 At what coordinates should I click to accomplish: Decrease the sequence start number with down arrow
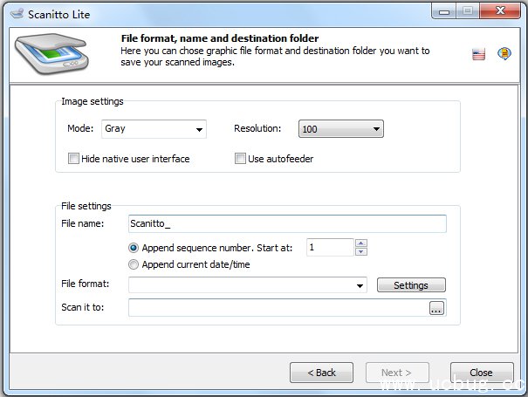coord(361,252)
